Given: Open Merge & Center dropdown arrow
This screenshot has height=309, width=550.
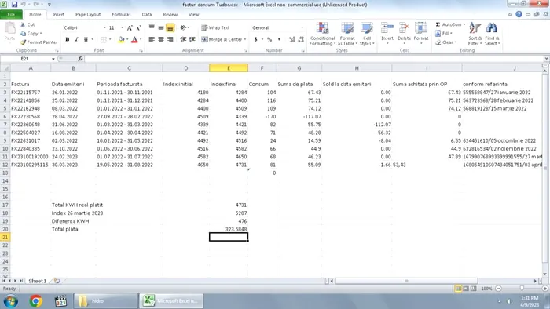Looking at the screenshot, I should click(245, 39).
